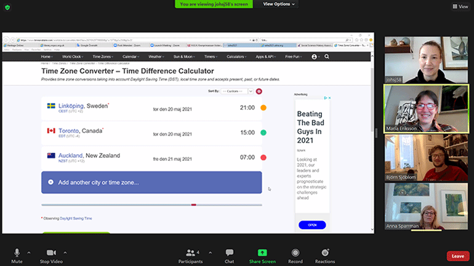Image resolution: width=474 pixels, height=266 pixels.
Task: Click CEST time zone link under Linköping
Action: pos(63,111)
